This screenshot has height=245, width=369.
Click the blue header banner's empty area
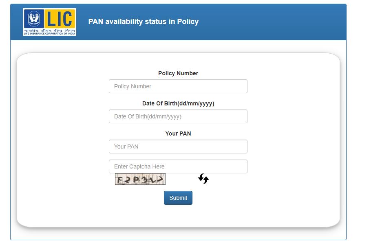271,22
